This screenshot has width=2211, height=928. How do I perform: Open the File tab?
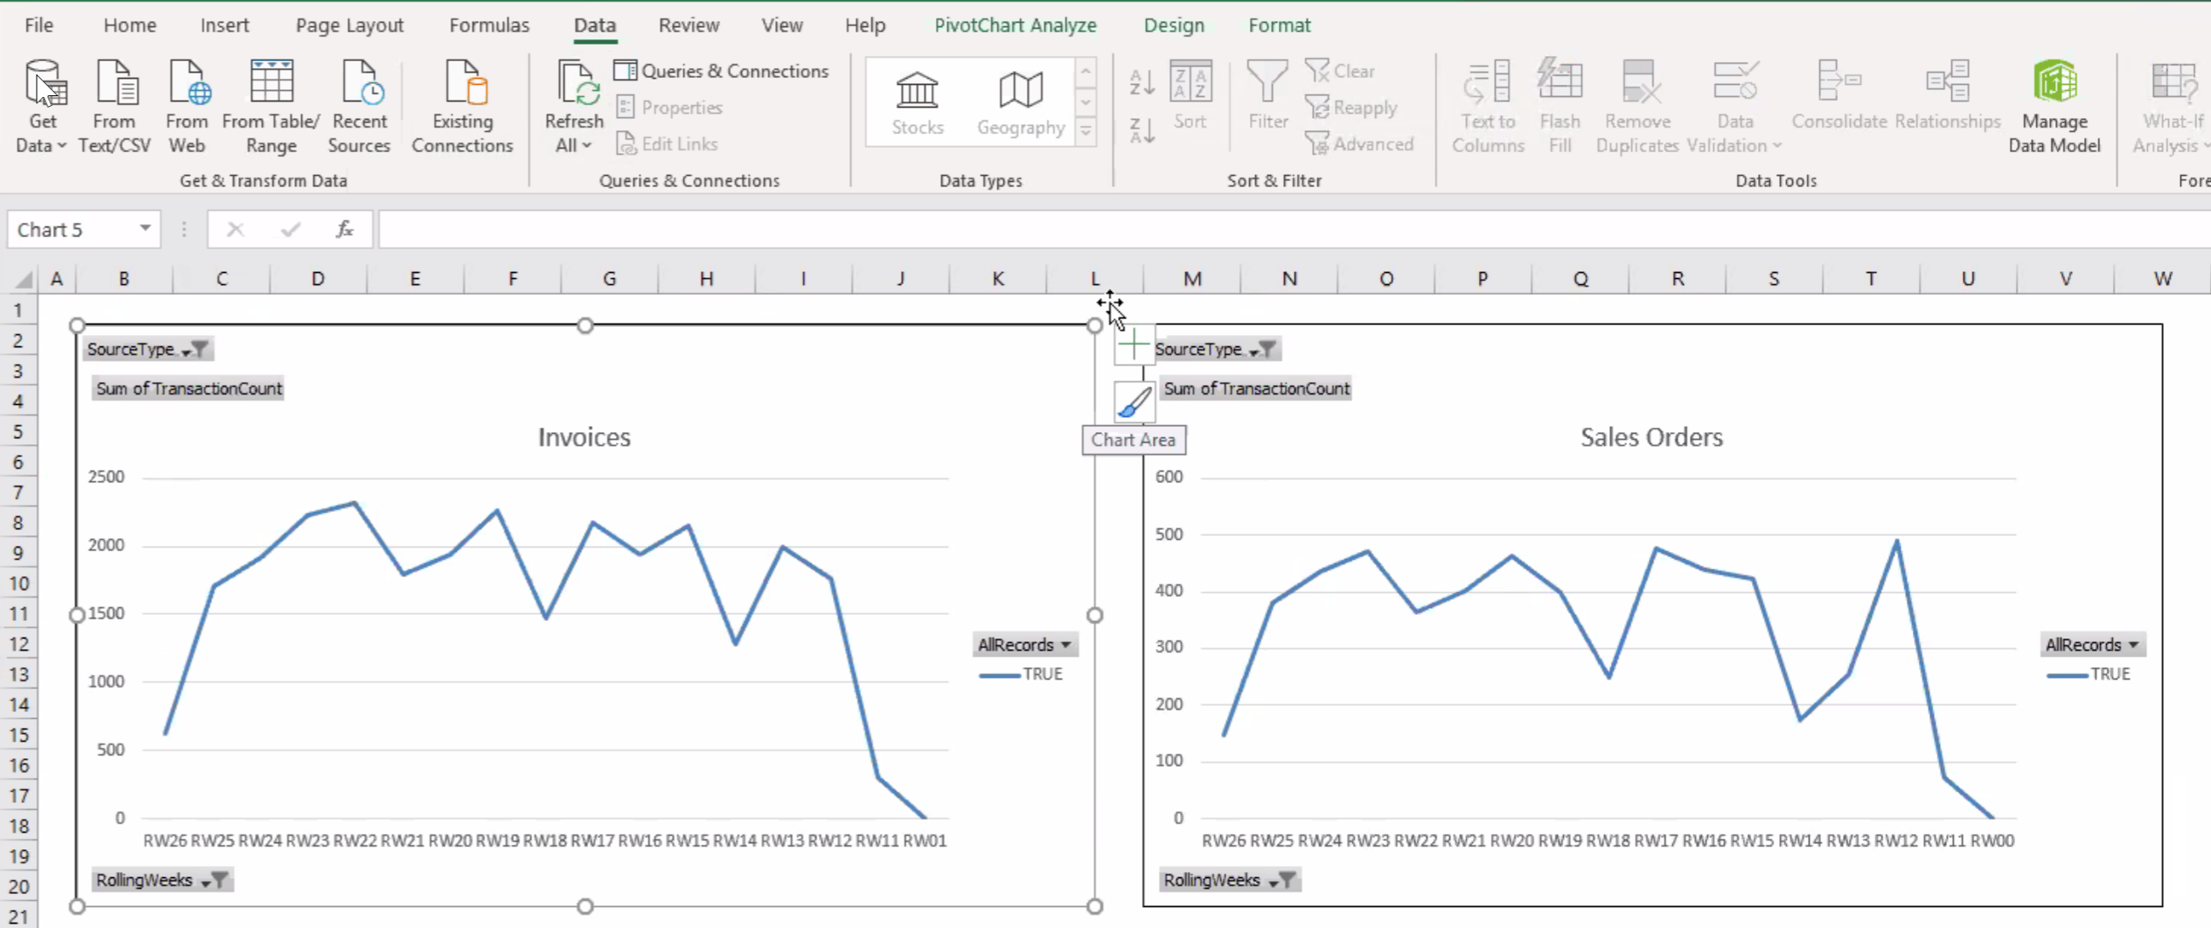click(38, 25)
